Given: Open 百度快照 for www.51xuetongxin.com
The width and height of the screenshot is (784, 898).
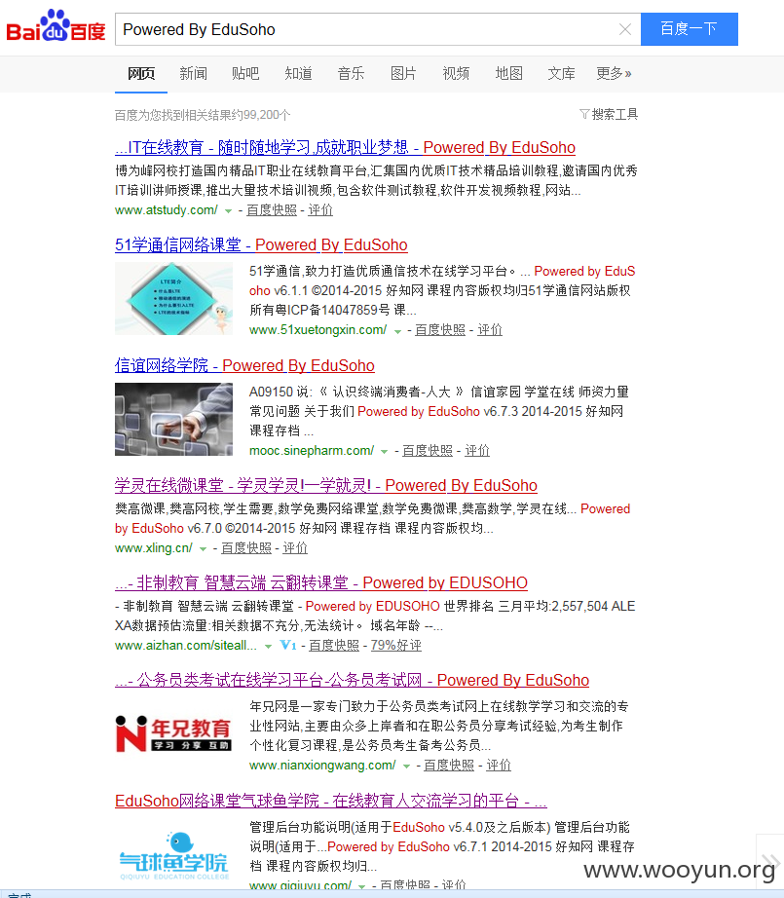Looking at the screenshot, I should [440, 330].
